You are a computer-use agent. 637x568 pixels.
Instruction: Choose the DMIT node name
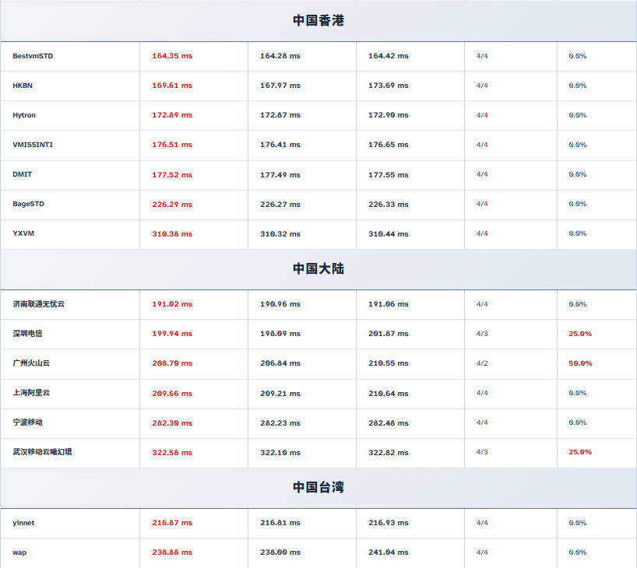click(23, 174)
